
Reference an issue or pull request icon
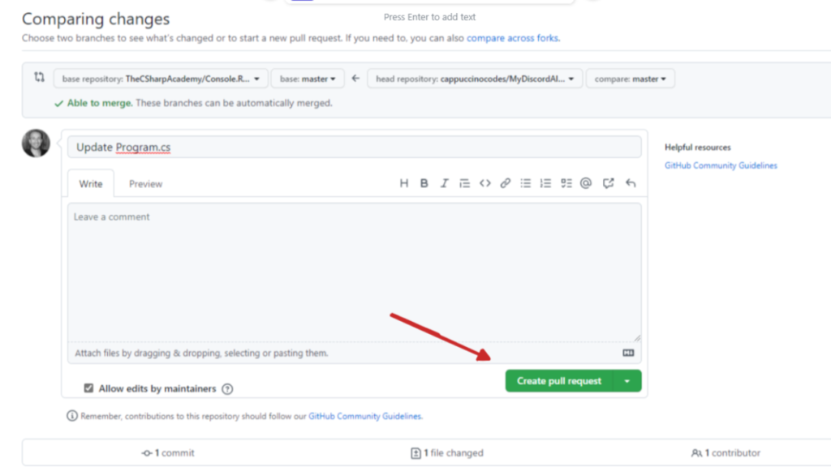[608, 183]
